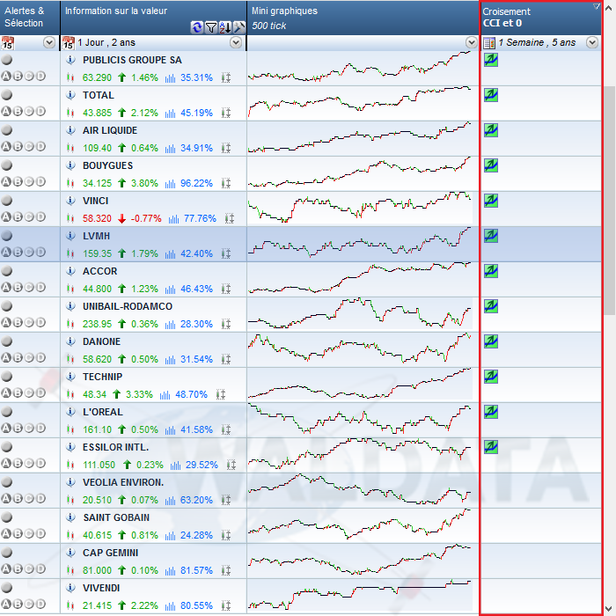Image resolution: width=616 pixels, height=616 pixels.
Task: Open the VINCI mini chart
Action: 360,209
